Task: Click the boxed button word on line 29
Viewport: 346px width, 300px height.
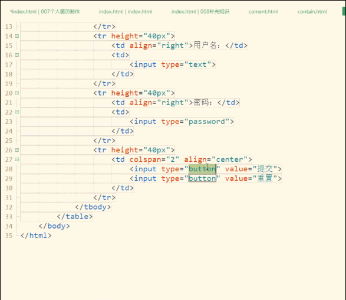Action: (202, 178)
